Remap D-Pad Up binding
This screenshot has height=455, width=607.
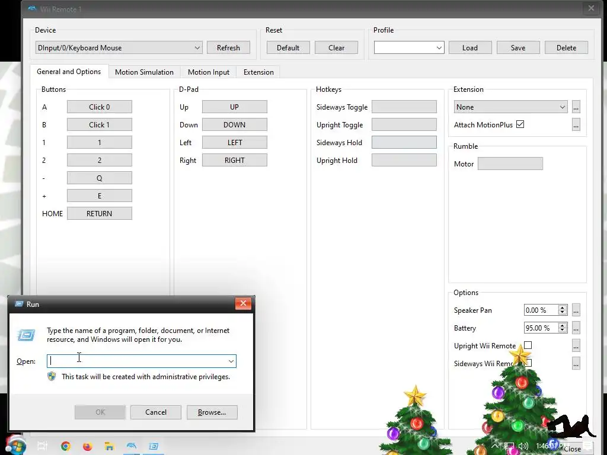tap(235, 107)
